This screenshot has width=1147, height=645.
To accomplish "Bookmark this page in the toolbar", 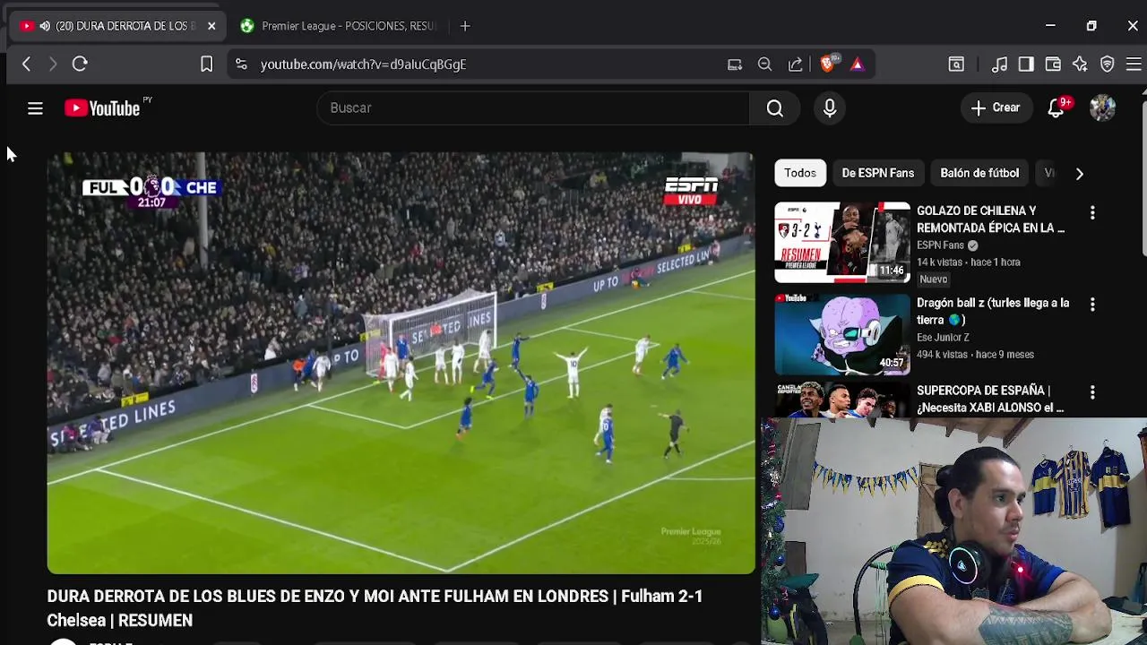I will [206, 64].
